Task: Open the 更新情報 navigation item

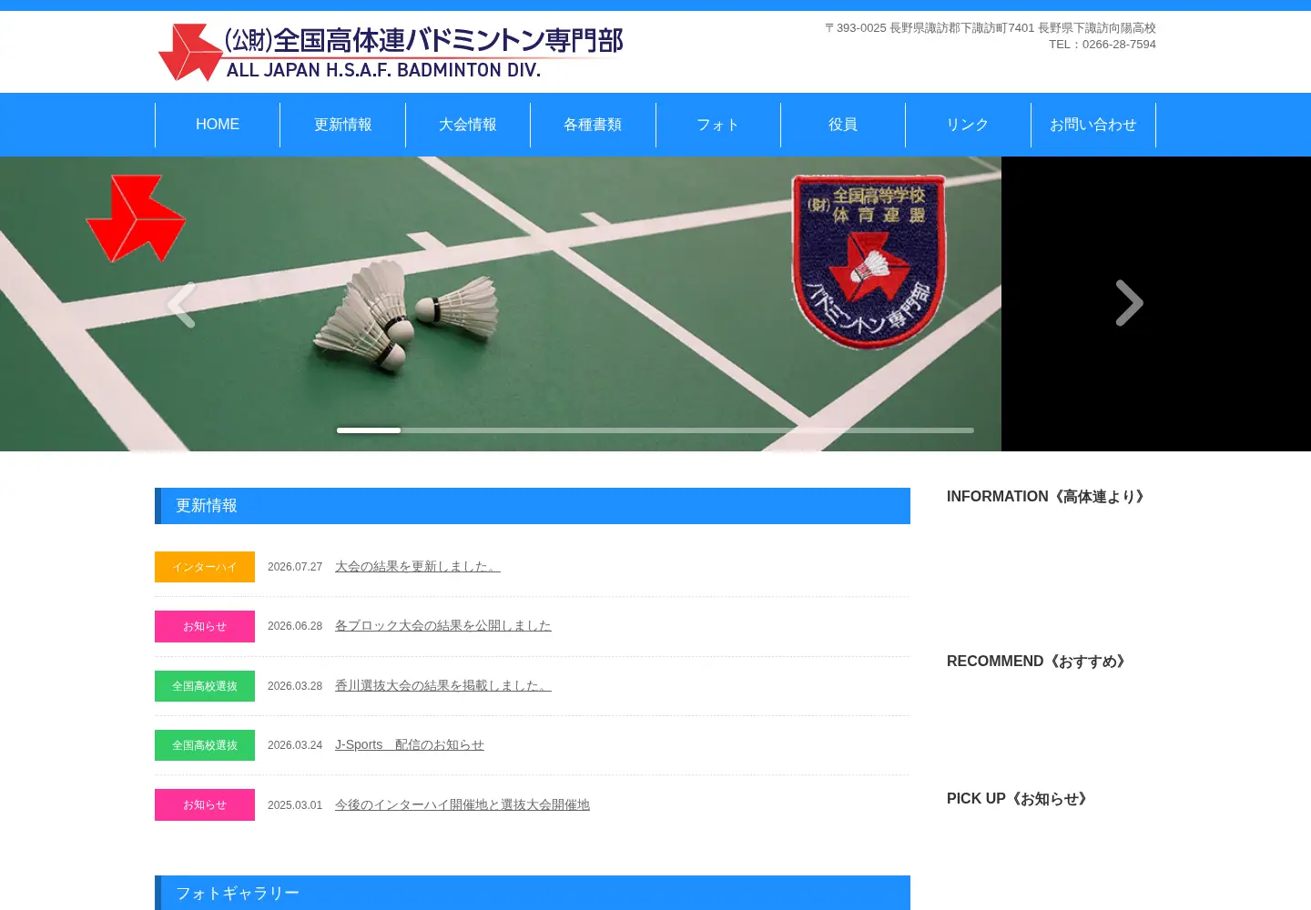Action: click(x=343, y=125)
